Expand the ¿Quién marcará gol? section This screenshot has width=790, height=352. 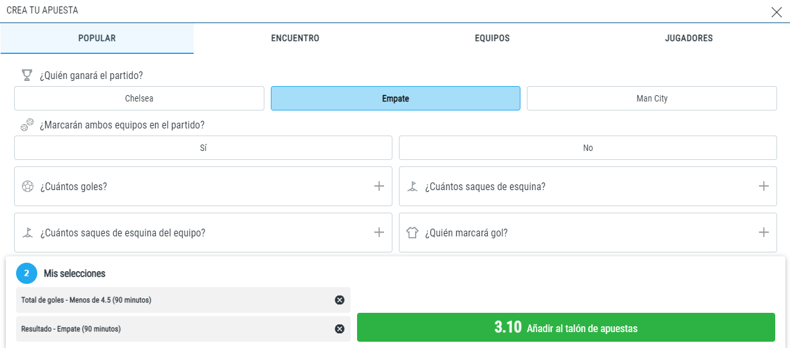pos(588,233)
